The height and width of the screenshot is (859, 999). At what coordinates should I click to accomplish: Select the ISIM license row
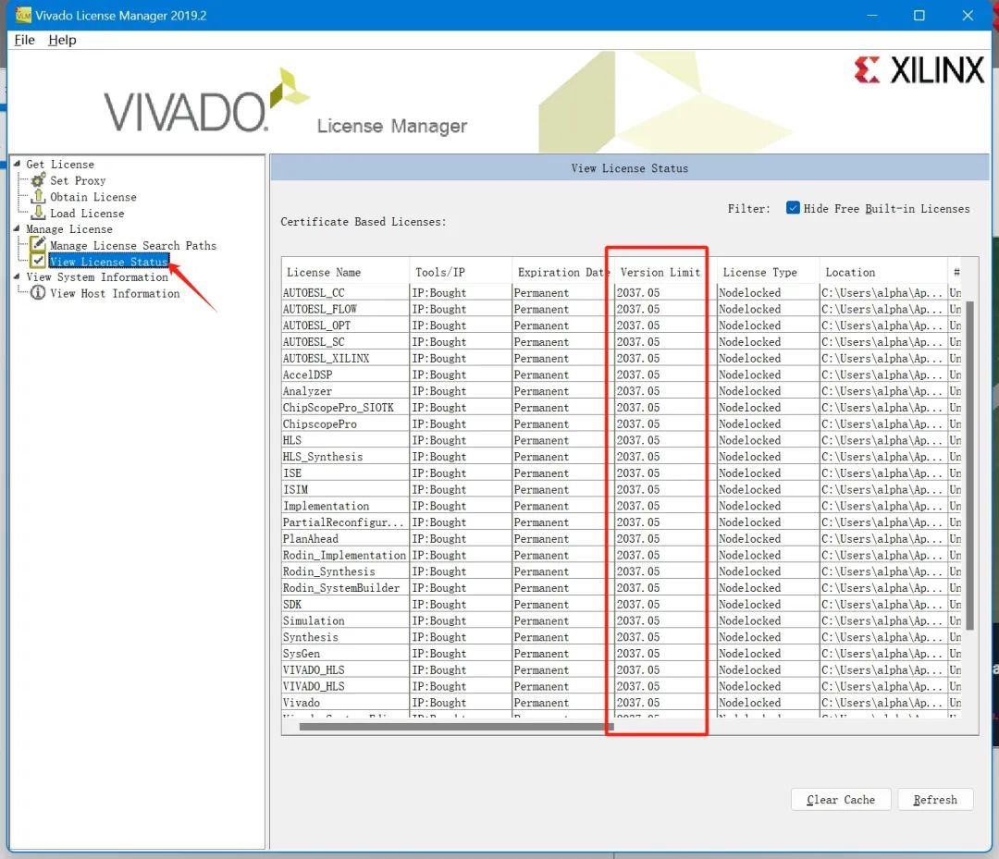[622, 490]
